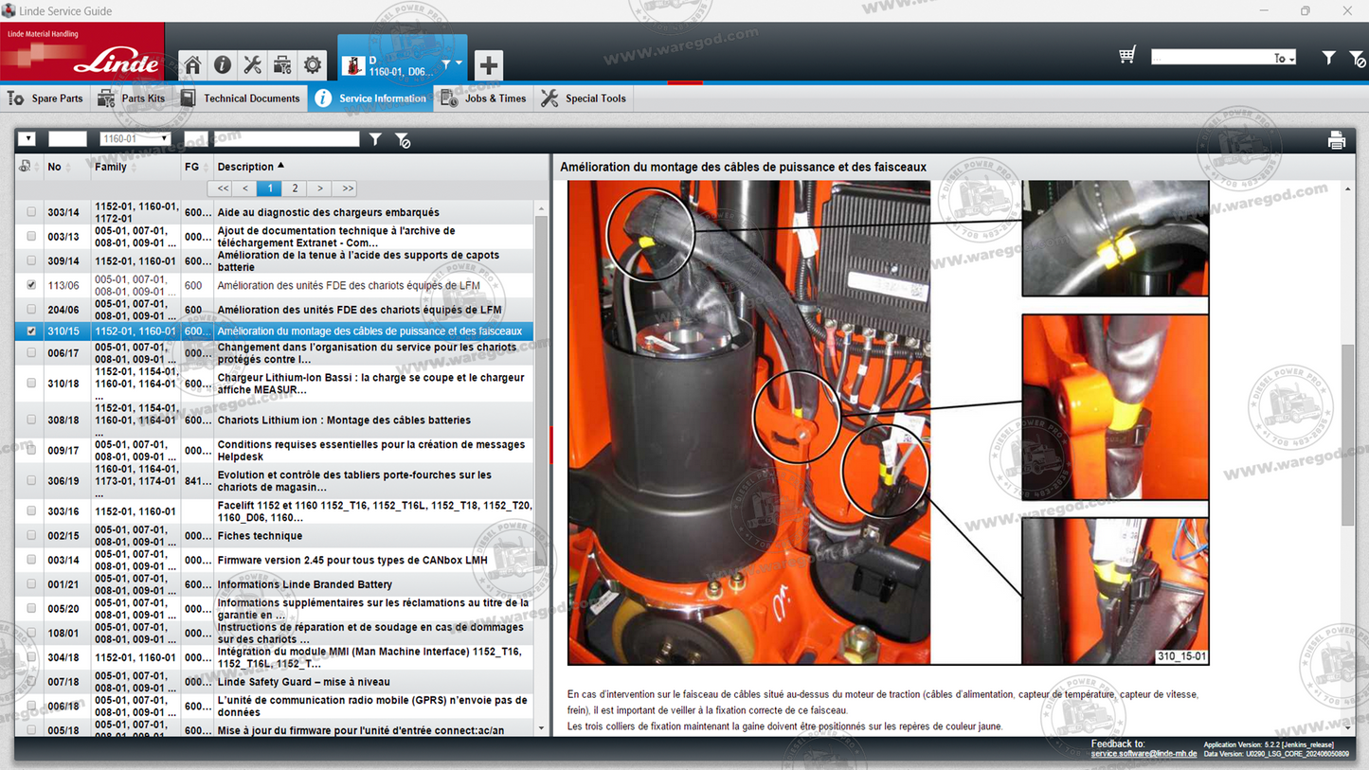Add a new model tab with plus icon
Image resolution: width=1369 pixels, height=770 pixels.
pyautogui.click(x=488, y=64)
